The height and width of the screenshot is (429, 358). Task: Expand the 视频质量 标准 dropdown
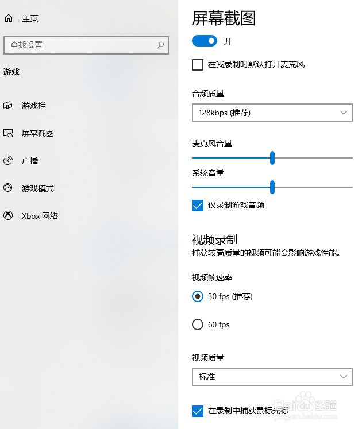tap(272, 377)
